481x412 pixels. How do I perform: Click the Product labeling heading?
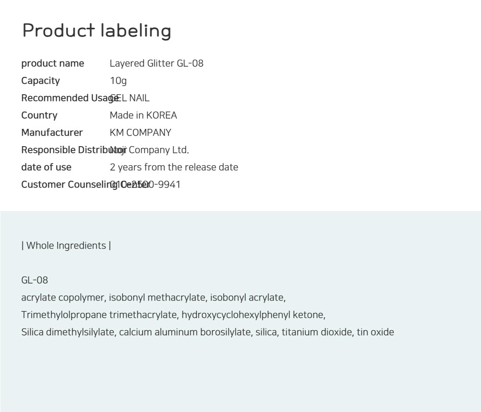point(97,30)
